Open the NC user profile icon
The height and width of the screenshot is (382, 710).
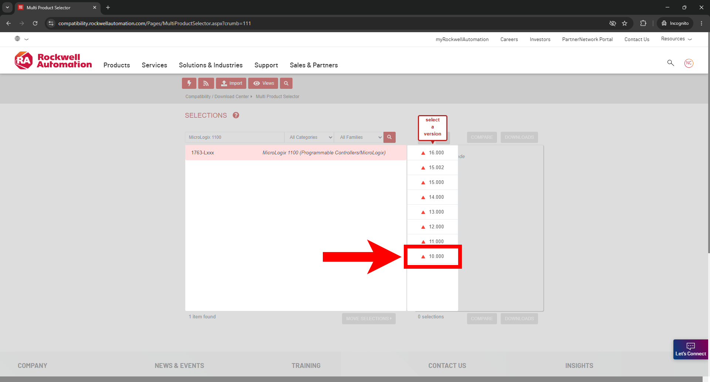tap(689, 63)
